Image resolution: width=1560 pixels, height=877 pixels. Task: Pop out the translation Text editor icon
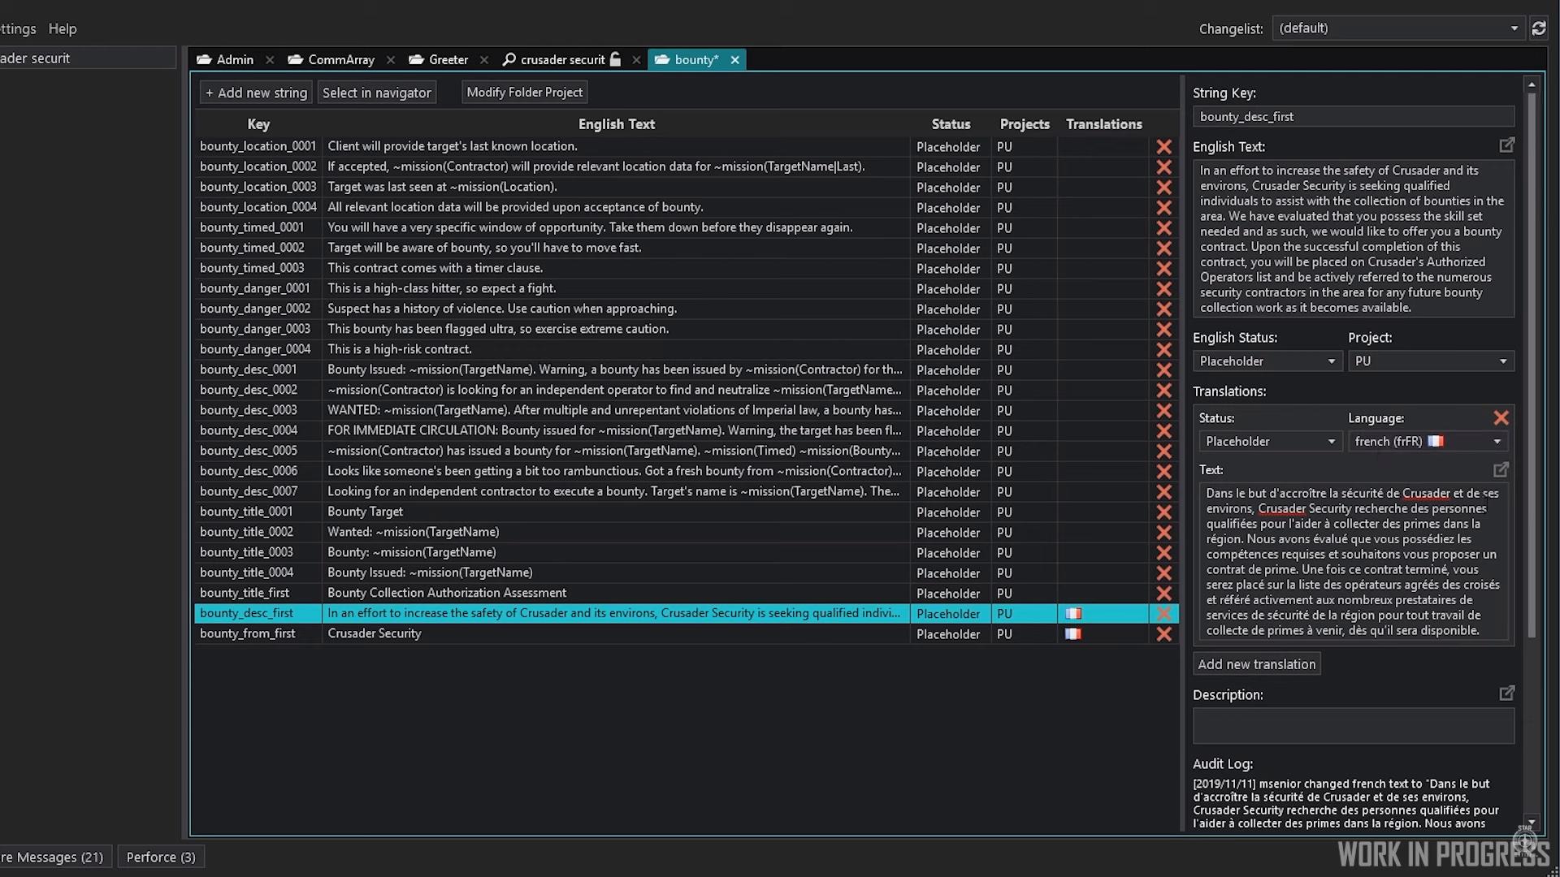(1501, 470)
